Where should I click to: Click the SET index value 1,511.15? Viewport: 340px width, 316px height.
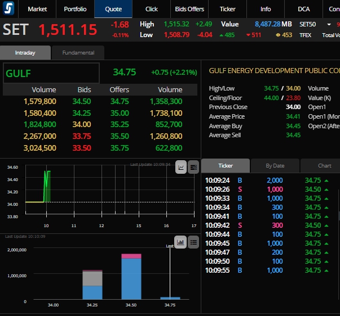click(x=68, y=29)
